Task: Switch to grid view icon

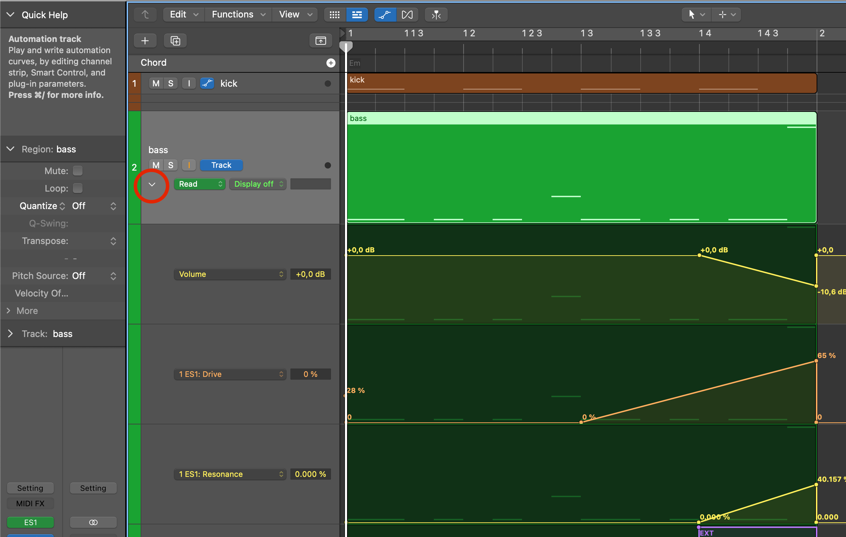Action: (x=334, y=15)
